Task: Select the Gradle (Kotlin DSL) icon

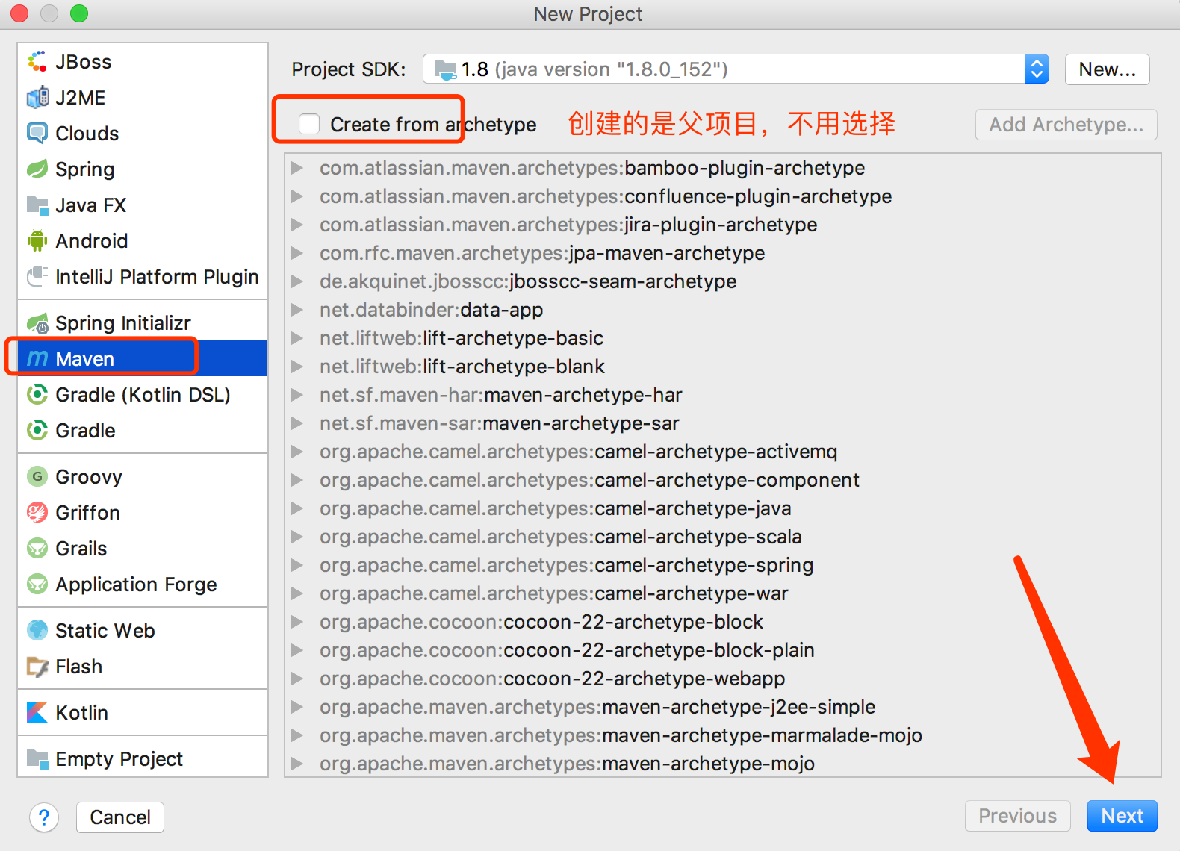Action: point(37,395)
